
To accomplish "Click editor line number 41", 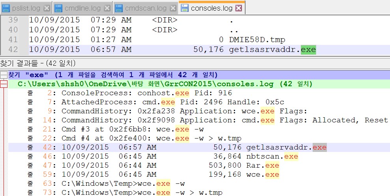I will pos(13,40).
